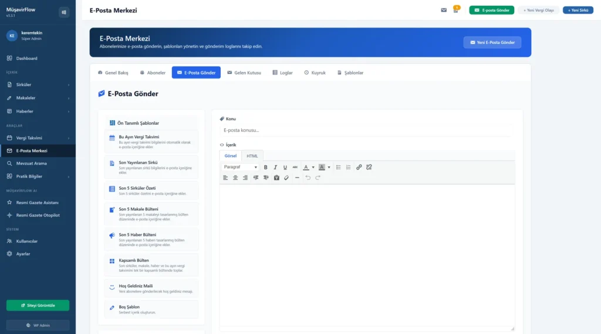Click the Yeni Sirkü button
601x334 pixels.
pos(578,11)
